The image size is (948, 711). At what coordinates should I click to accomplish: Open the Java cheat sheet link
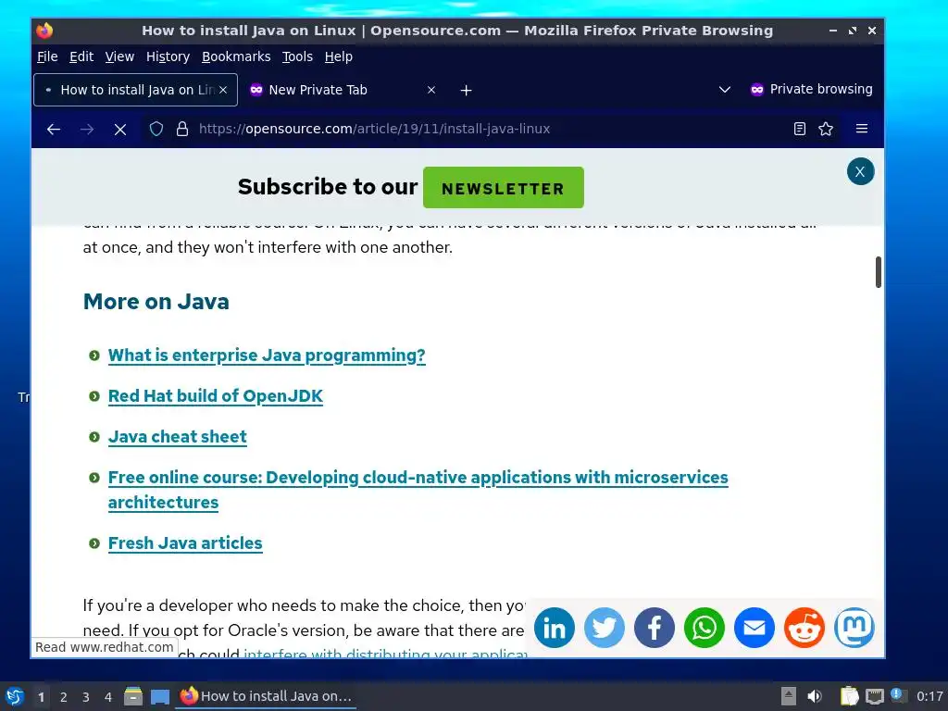click(x=177, y=437)
